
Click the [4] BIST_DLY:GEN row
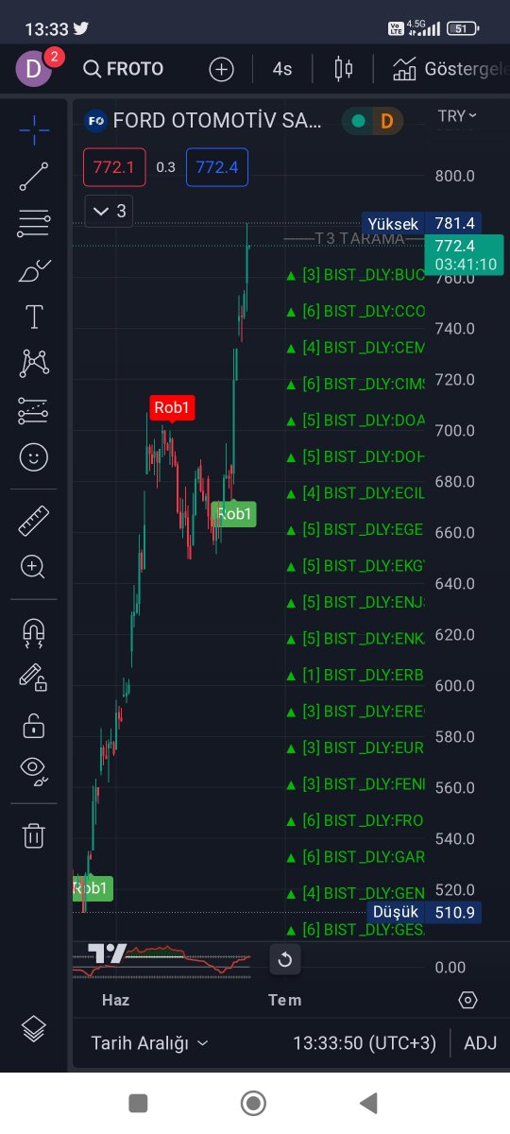(x=355, y=893)
